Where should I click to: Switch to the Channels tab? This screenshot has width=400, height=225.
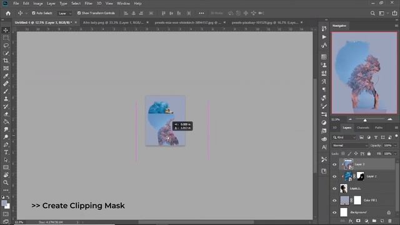[362, 127]
